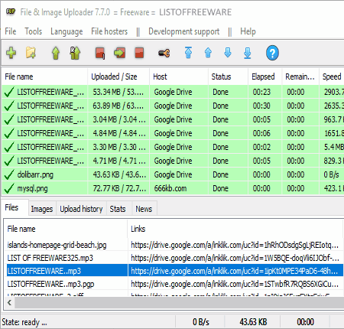Open the File menu
Image resolution: width=344 pixels, height=329 pixels.
pyautogui.click(x=11, y=31)
